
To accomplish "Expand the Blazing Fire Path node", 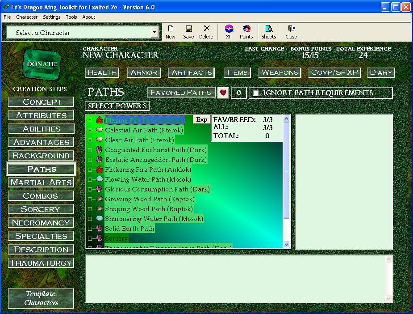I will coord(90,120).
